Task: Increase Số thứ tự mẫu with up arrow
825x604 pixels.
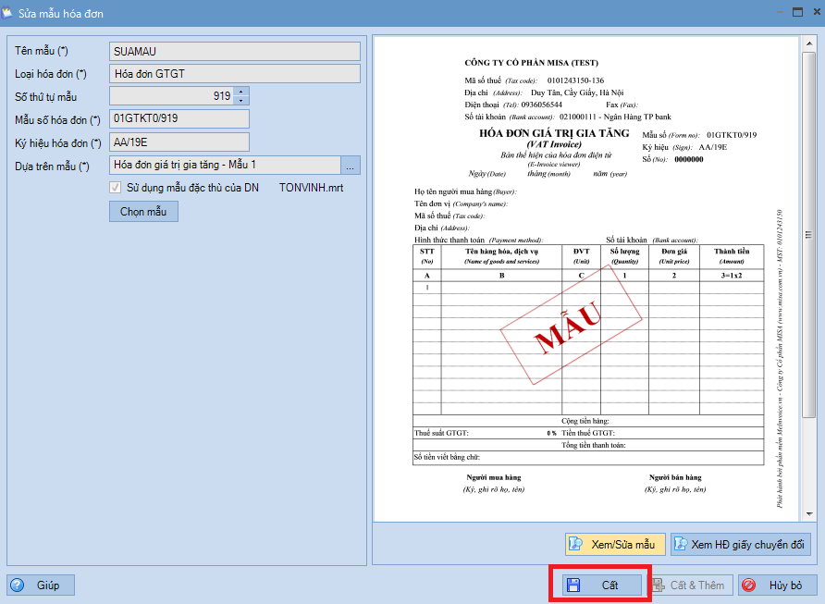Action: [241, 92]
